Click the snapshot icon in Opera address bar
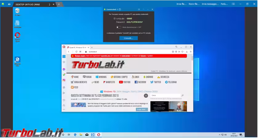The image size is (258, 138). [173, 51]
